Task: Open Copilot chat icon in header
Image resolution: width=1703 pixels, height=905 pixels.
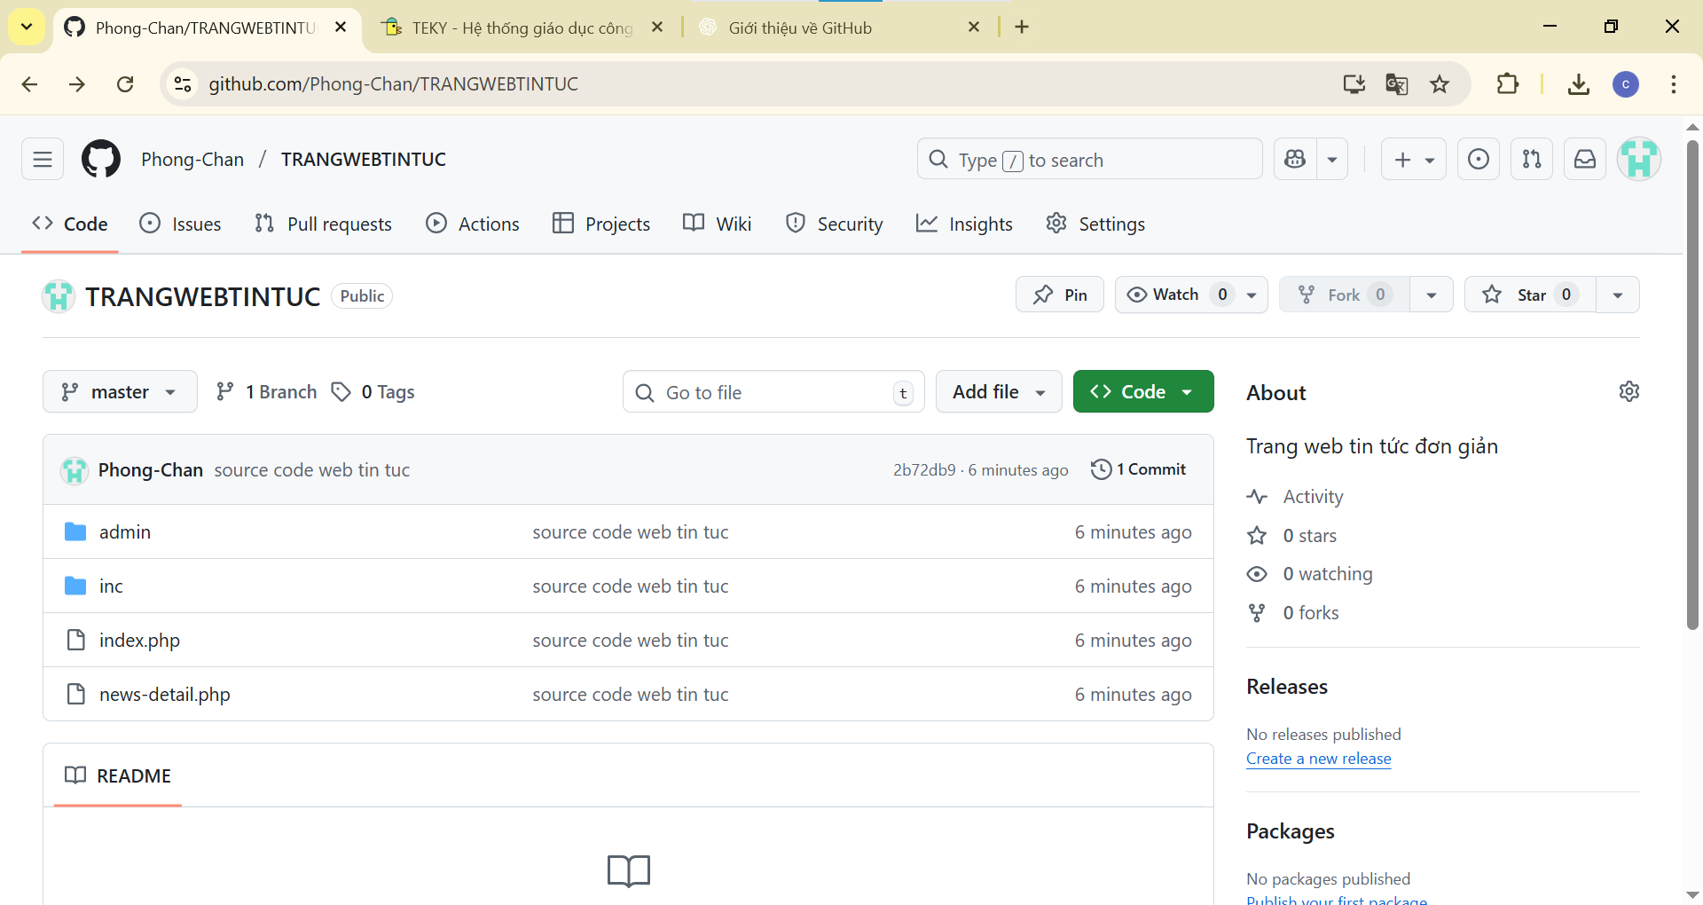Action: (1295, 160)
